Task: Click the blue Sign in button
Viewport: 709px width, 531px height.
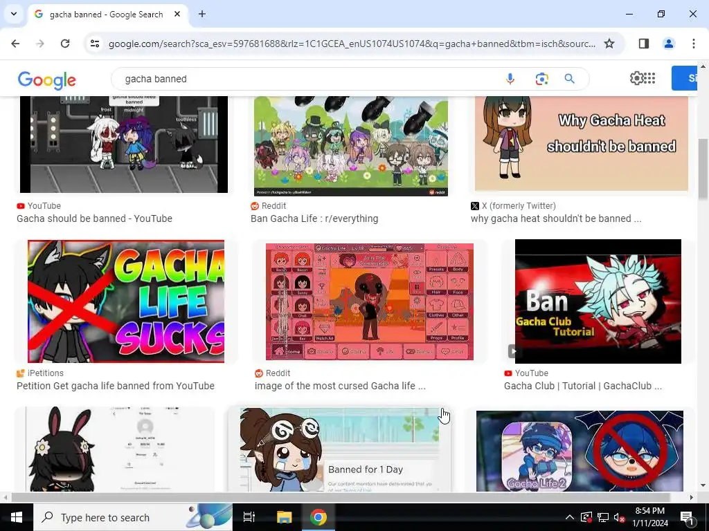Action: coord(685,78)
